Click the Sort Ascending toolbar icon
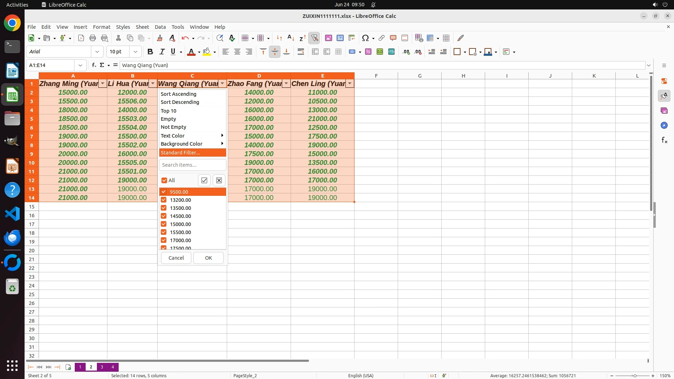Image resolution: width=674 pixels, height=379 pixels. 291,38
